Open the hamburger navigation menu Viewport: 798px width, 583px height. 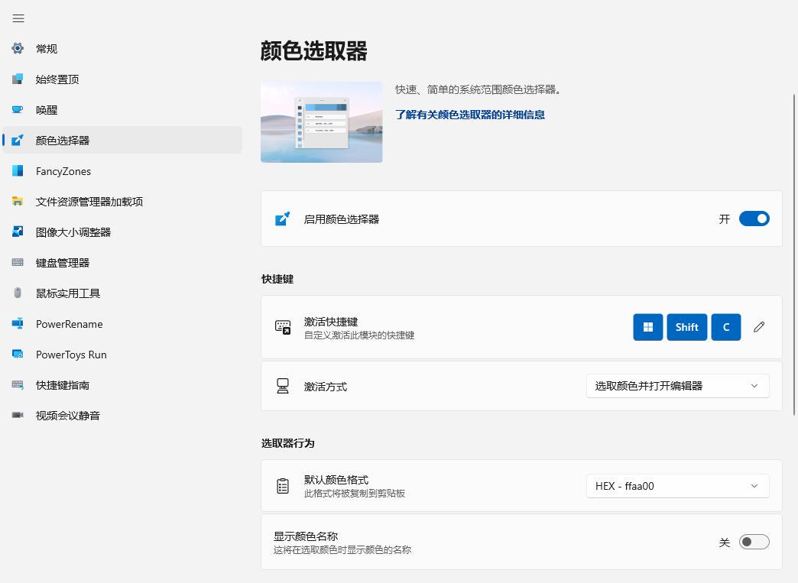[x=18, y=18]
